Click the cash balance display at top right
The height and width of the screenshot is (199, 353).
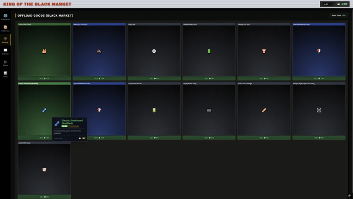click(x=342, y=4)
